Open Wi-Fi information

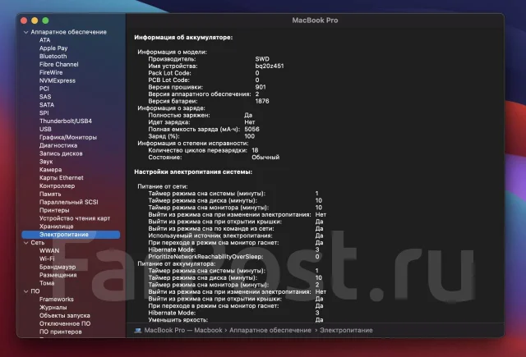47,259
